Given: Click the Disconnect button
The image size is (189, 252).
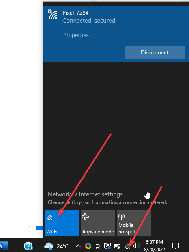Looking at the screenshot, I should pyautogui.click(x=155, y=52).
